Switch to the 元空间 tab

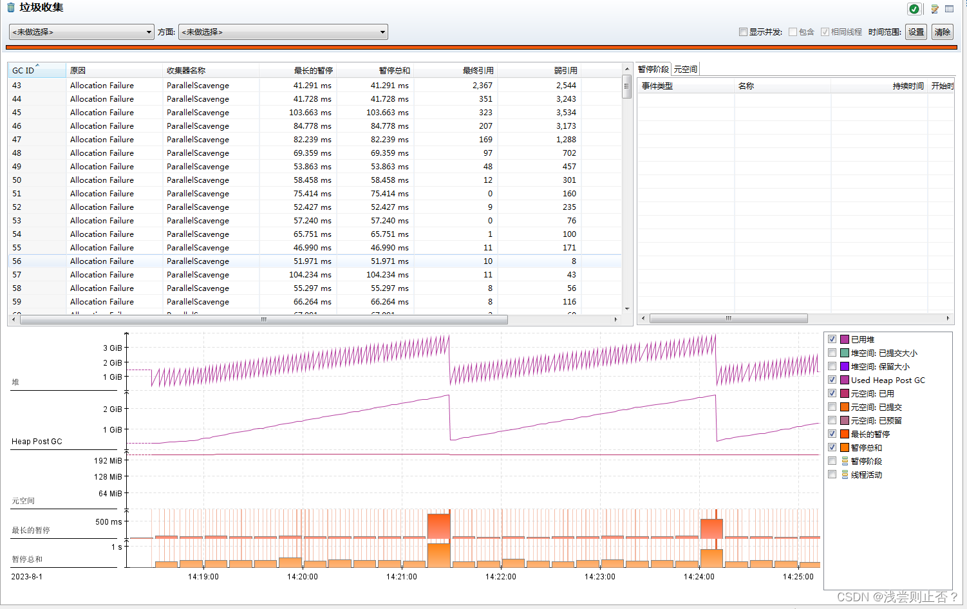[x=685, y=68]
